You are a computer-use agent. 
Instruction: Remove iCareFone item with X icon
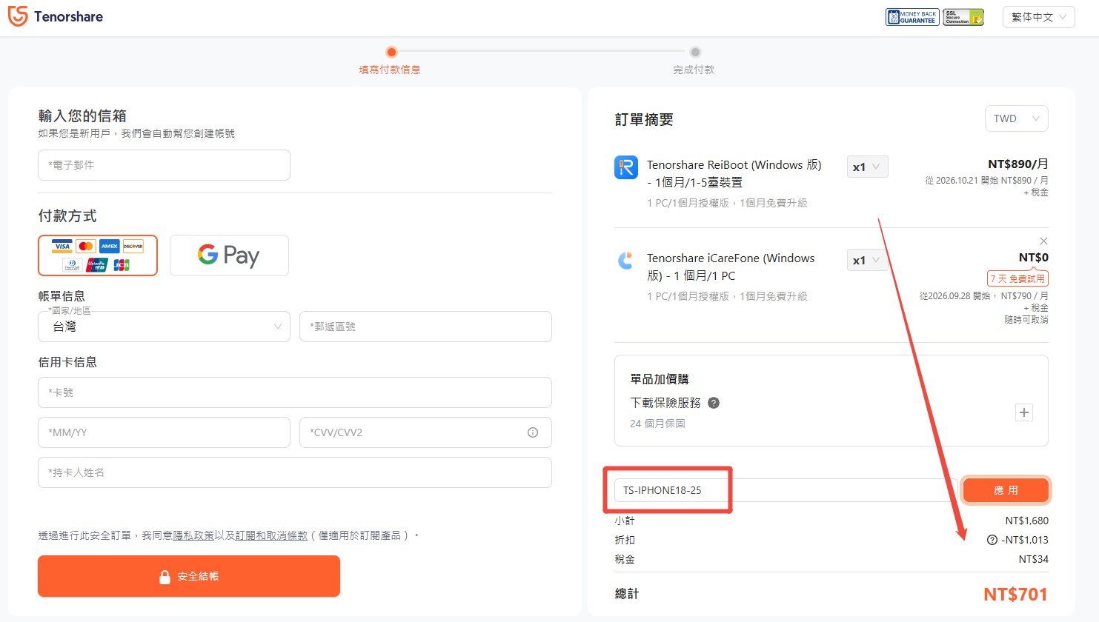coord(1043,241)
